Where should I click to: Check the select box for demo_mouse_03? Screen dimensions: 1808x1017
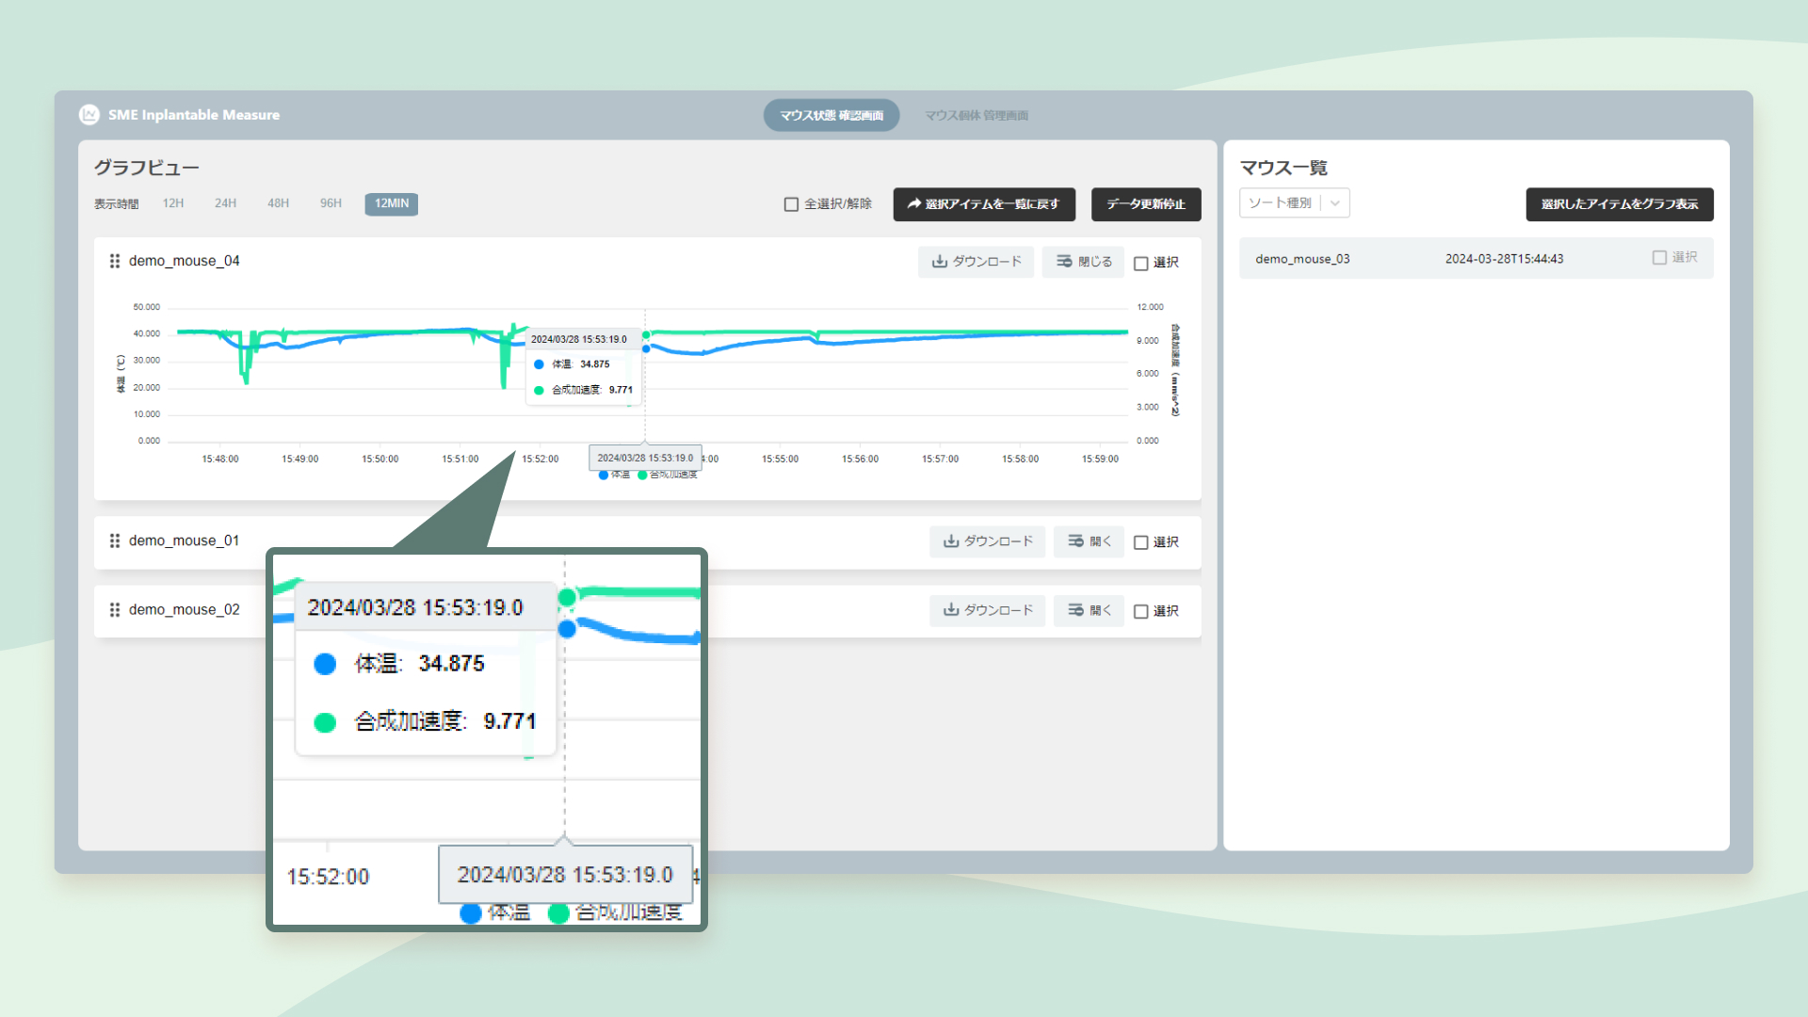1659,258
